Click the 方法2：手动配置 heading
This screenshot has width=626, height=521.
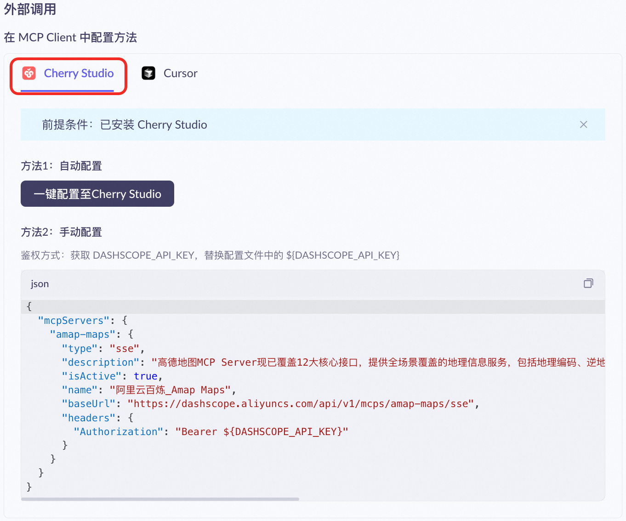61,232
